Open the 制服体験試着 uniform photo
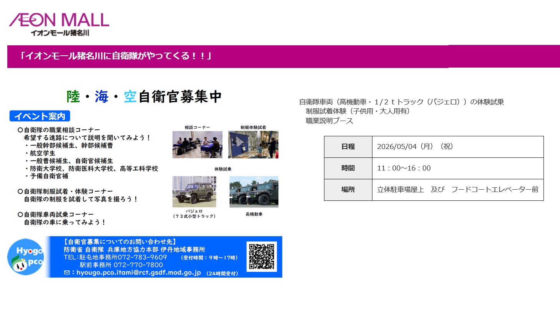Screen dimensions: 560x326 coord(253,144)
